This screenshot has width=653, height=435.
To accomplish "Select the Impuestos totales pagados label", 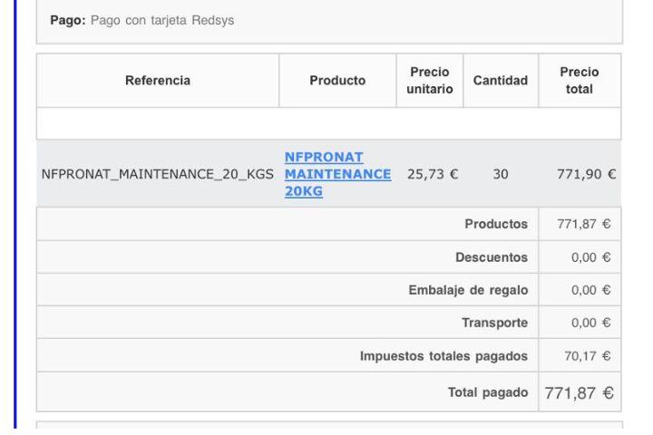I will coord(443,355).
